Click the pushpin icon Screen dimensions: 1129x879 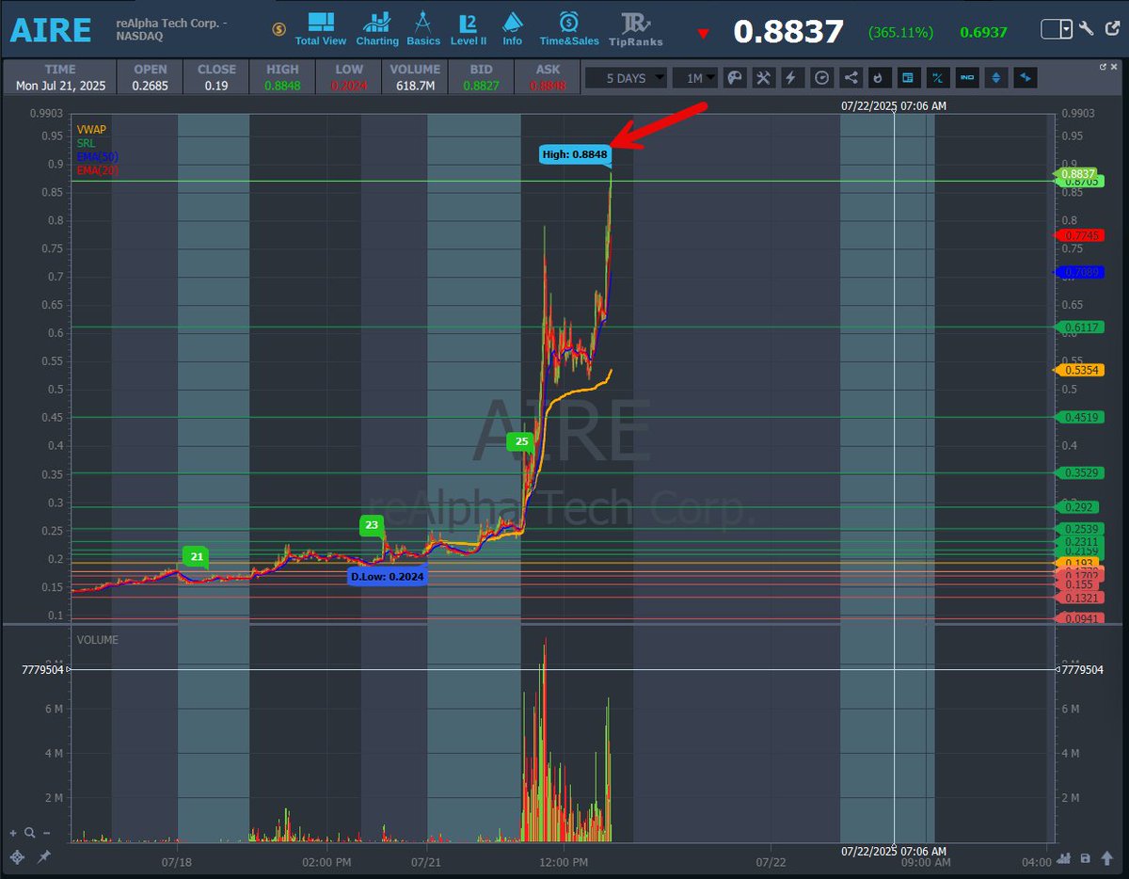pyautogui.click(x=43, y=857)
